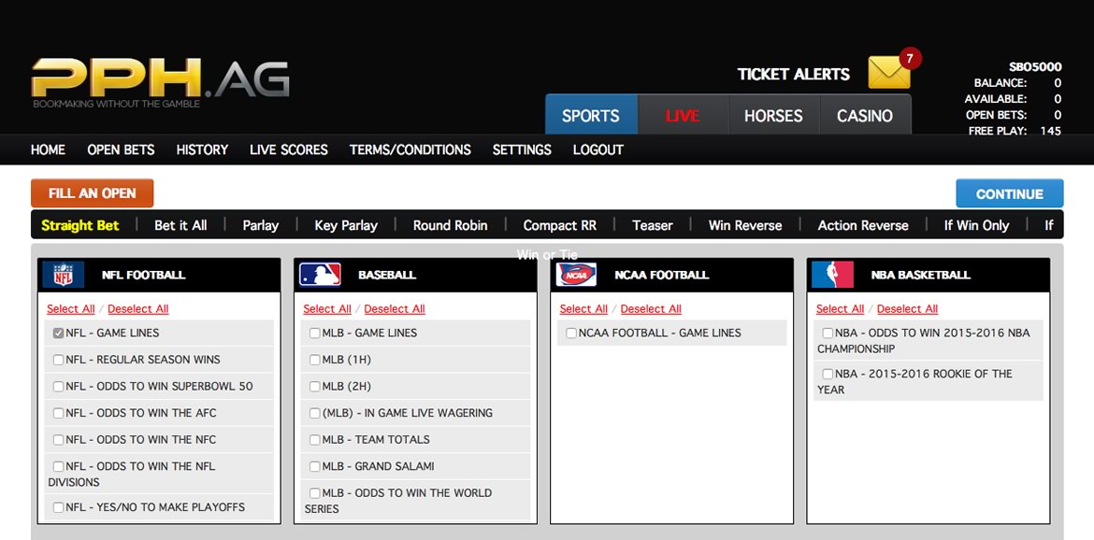View LIVE SCORES
Screen dimensions: 1094x540
[289, 149]
